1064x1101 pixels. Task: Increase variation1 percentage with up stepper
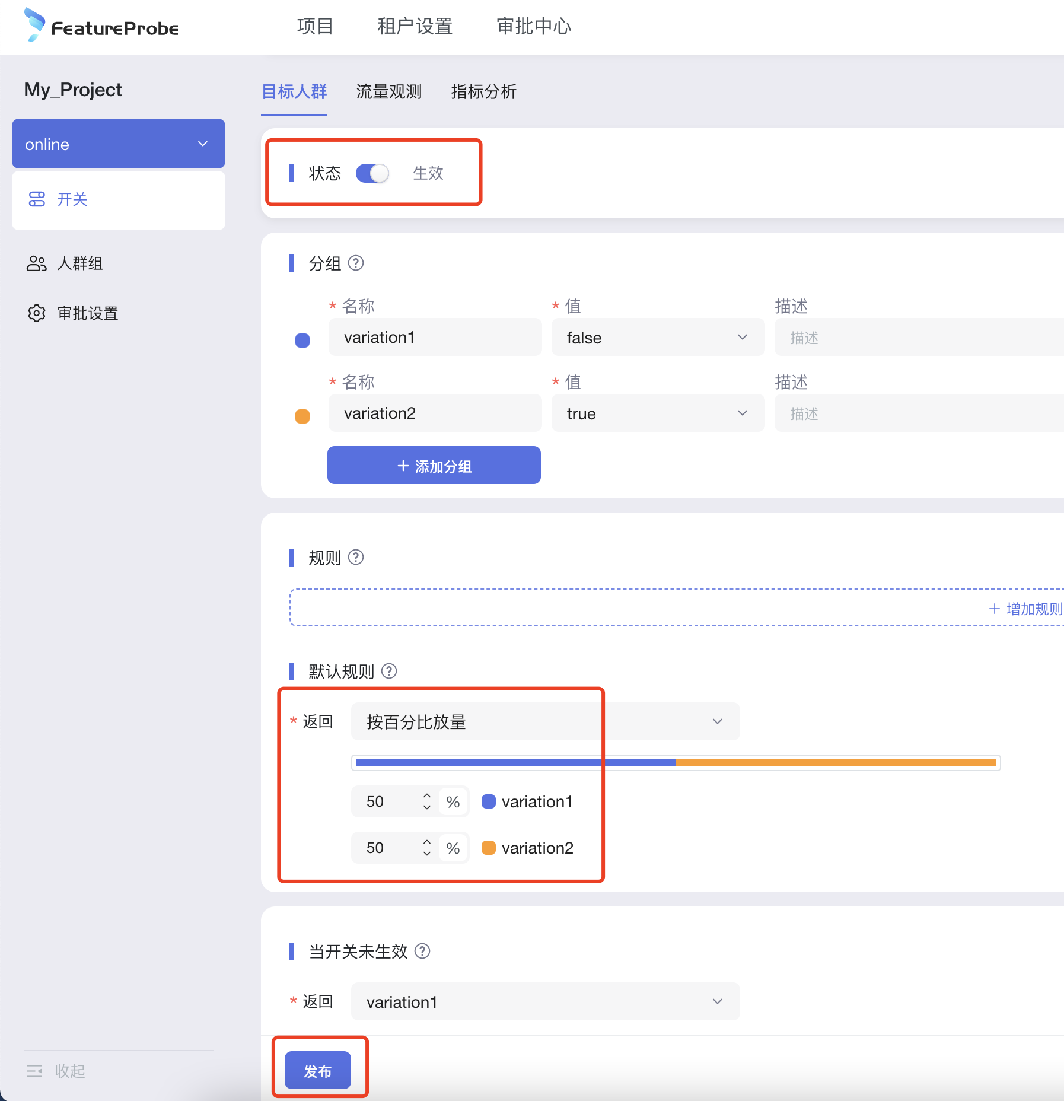(427, 795)
